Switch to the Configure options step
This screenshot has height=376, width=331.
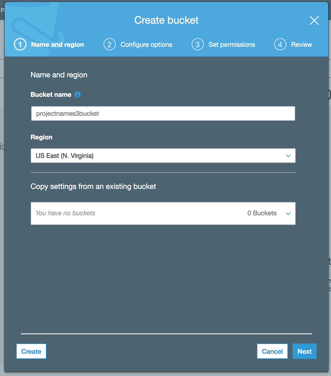146,44
